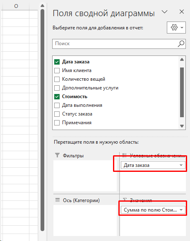
Task: Click the Axis (Categories) lines icon
Action: [x=58, y=200]
